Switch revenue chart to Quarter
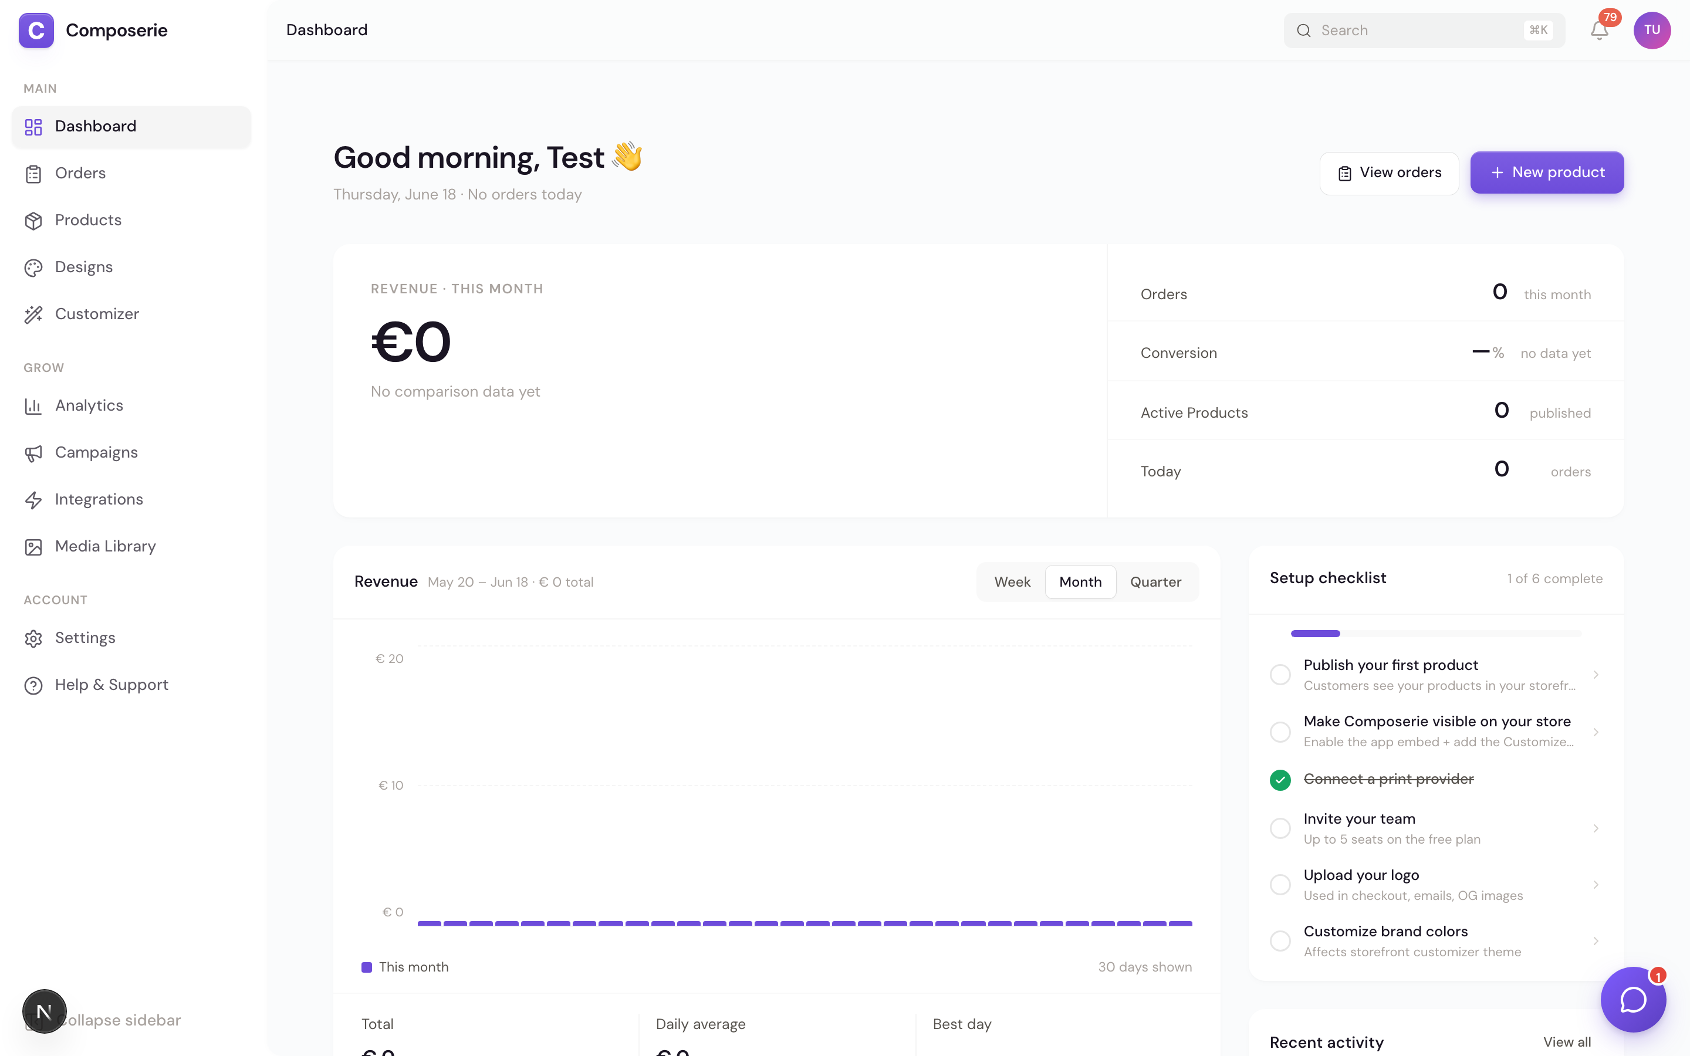1690x1056 pixels. click(x=1156, y=582)
